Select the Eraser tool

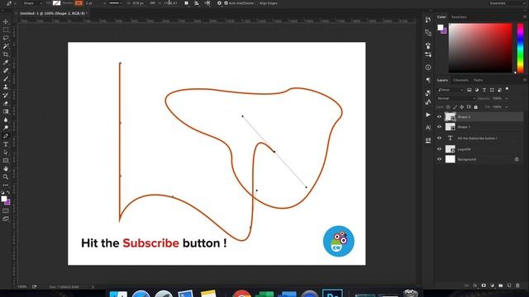[6, 103]
